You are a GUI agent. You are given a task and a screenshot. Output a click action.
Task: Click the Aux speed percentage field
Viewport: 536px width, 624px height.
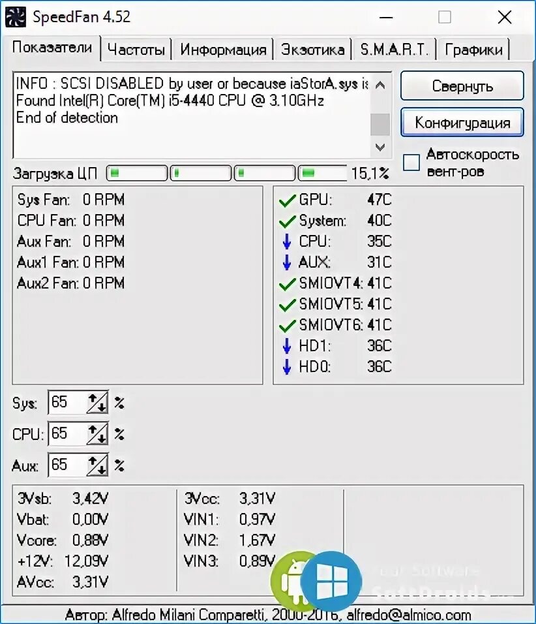click(x=68, y=465)
